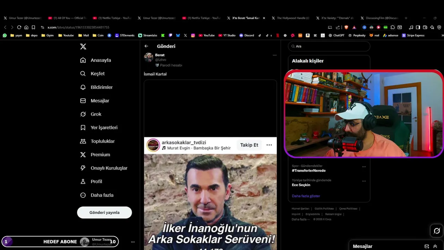Screen dimensions: 444x250
Task: Click the browser forward arrow
Action: (x=12, y=27)
